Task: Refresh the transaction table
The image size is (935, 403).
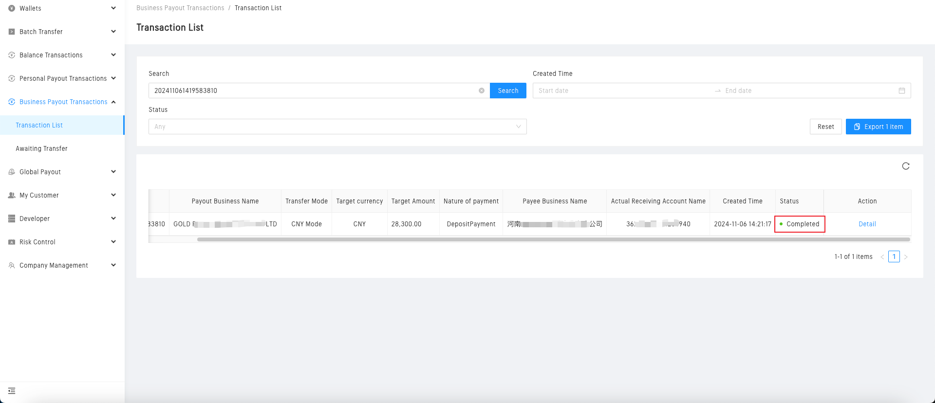Action: click(906, 166)
